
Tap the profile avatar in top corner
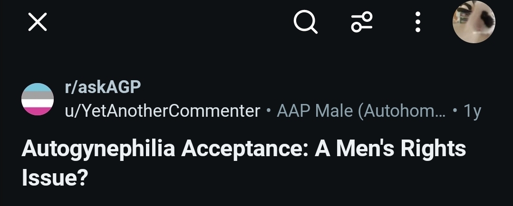(474, 22)
